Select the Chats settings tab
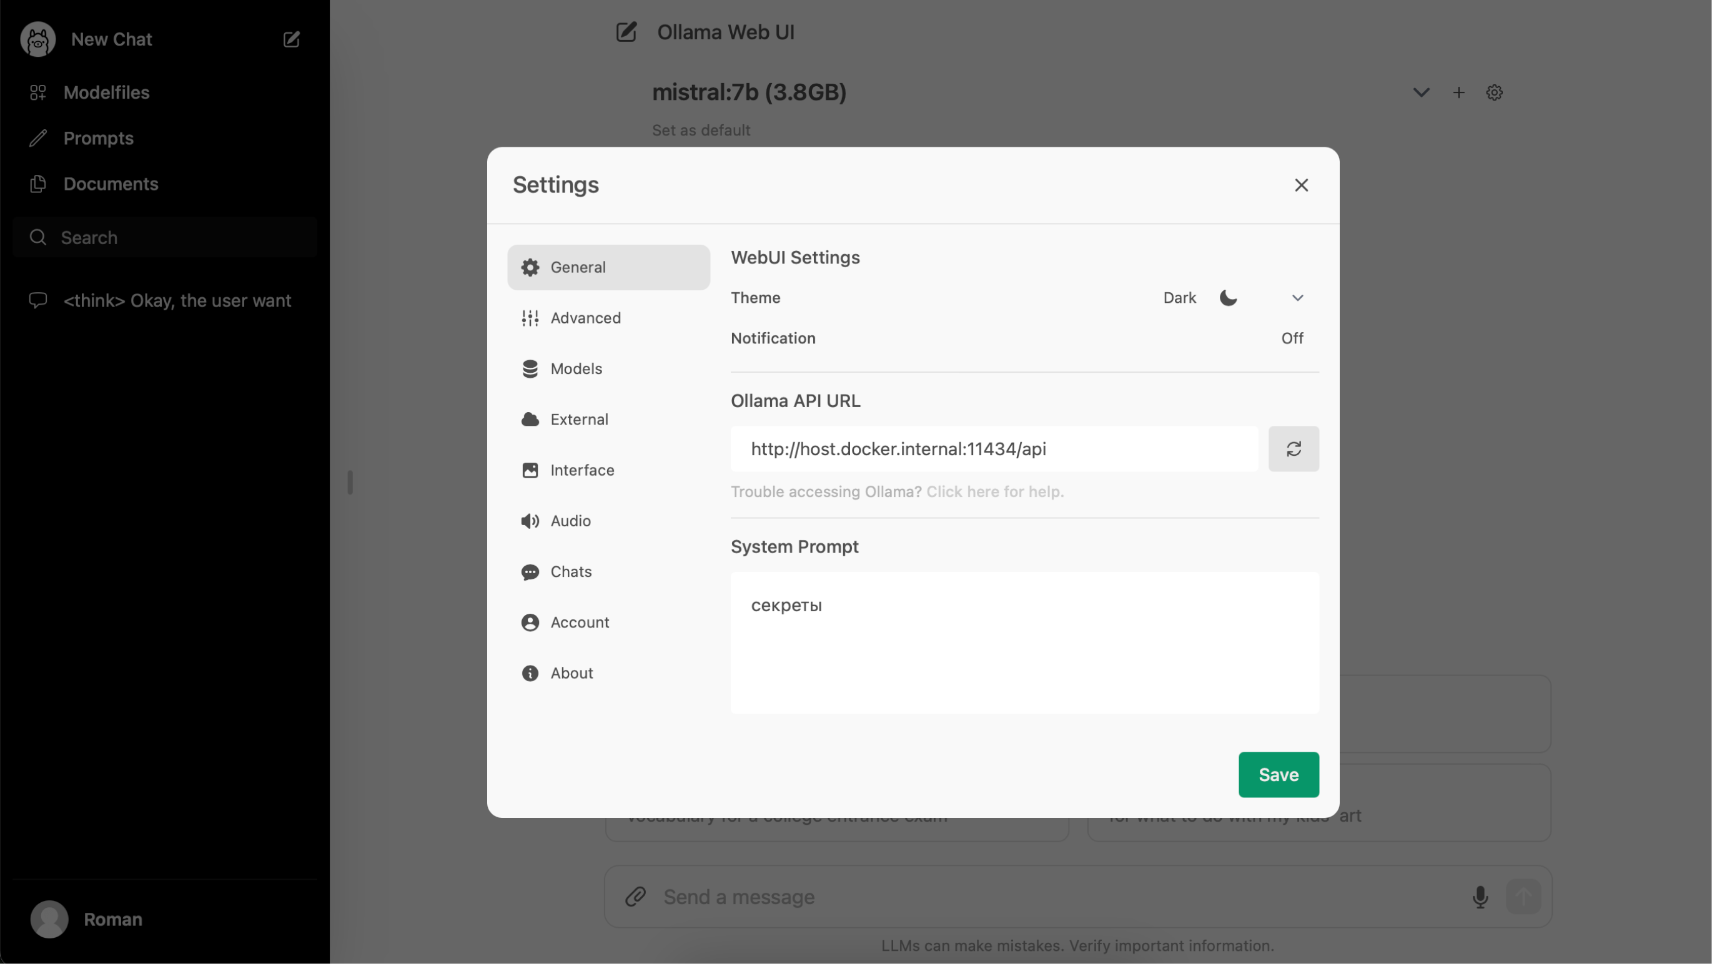 (x=609, y=571)
